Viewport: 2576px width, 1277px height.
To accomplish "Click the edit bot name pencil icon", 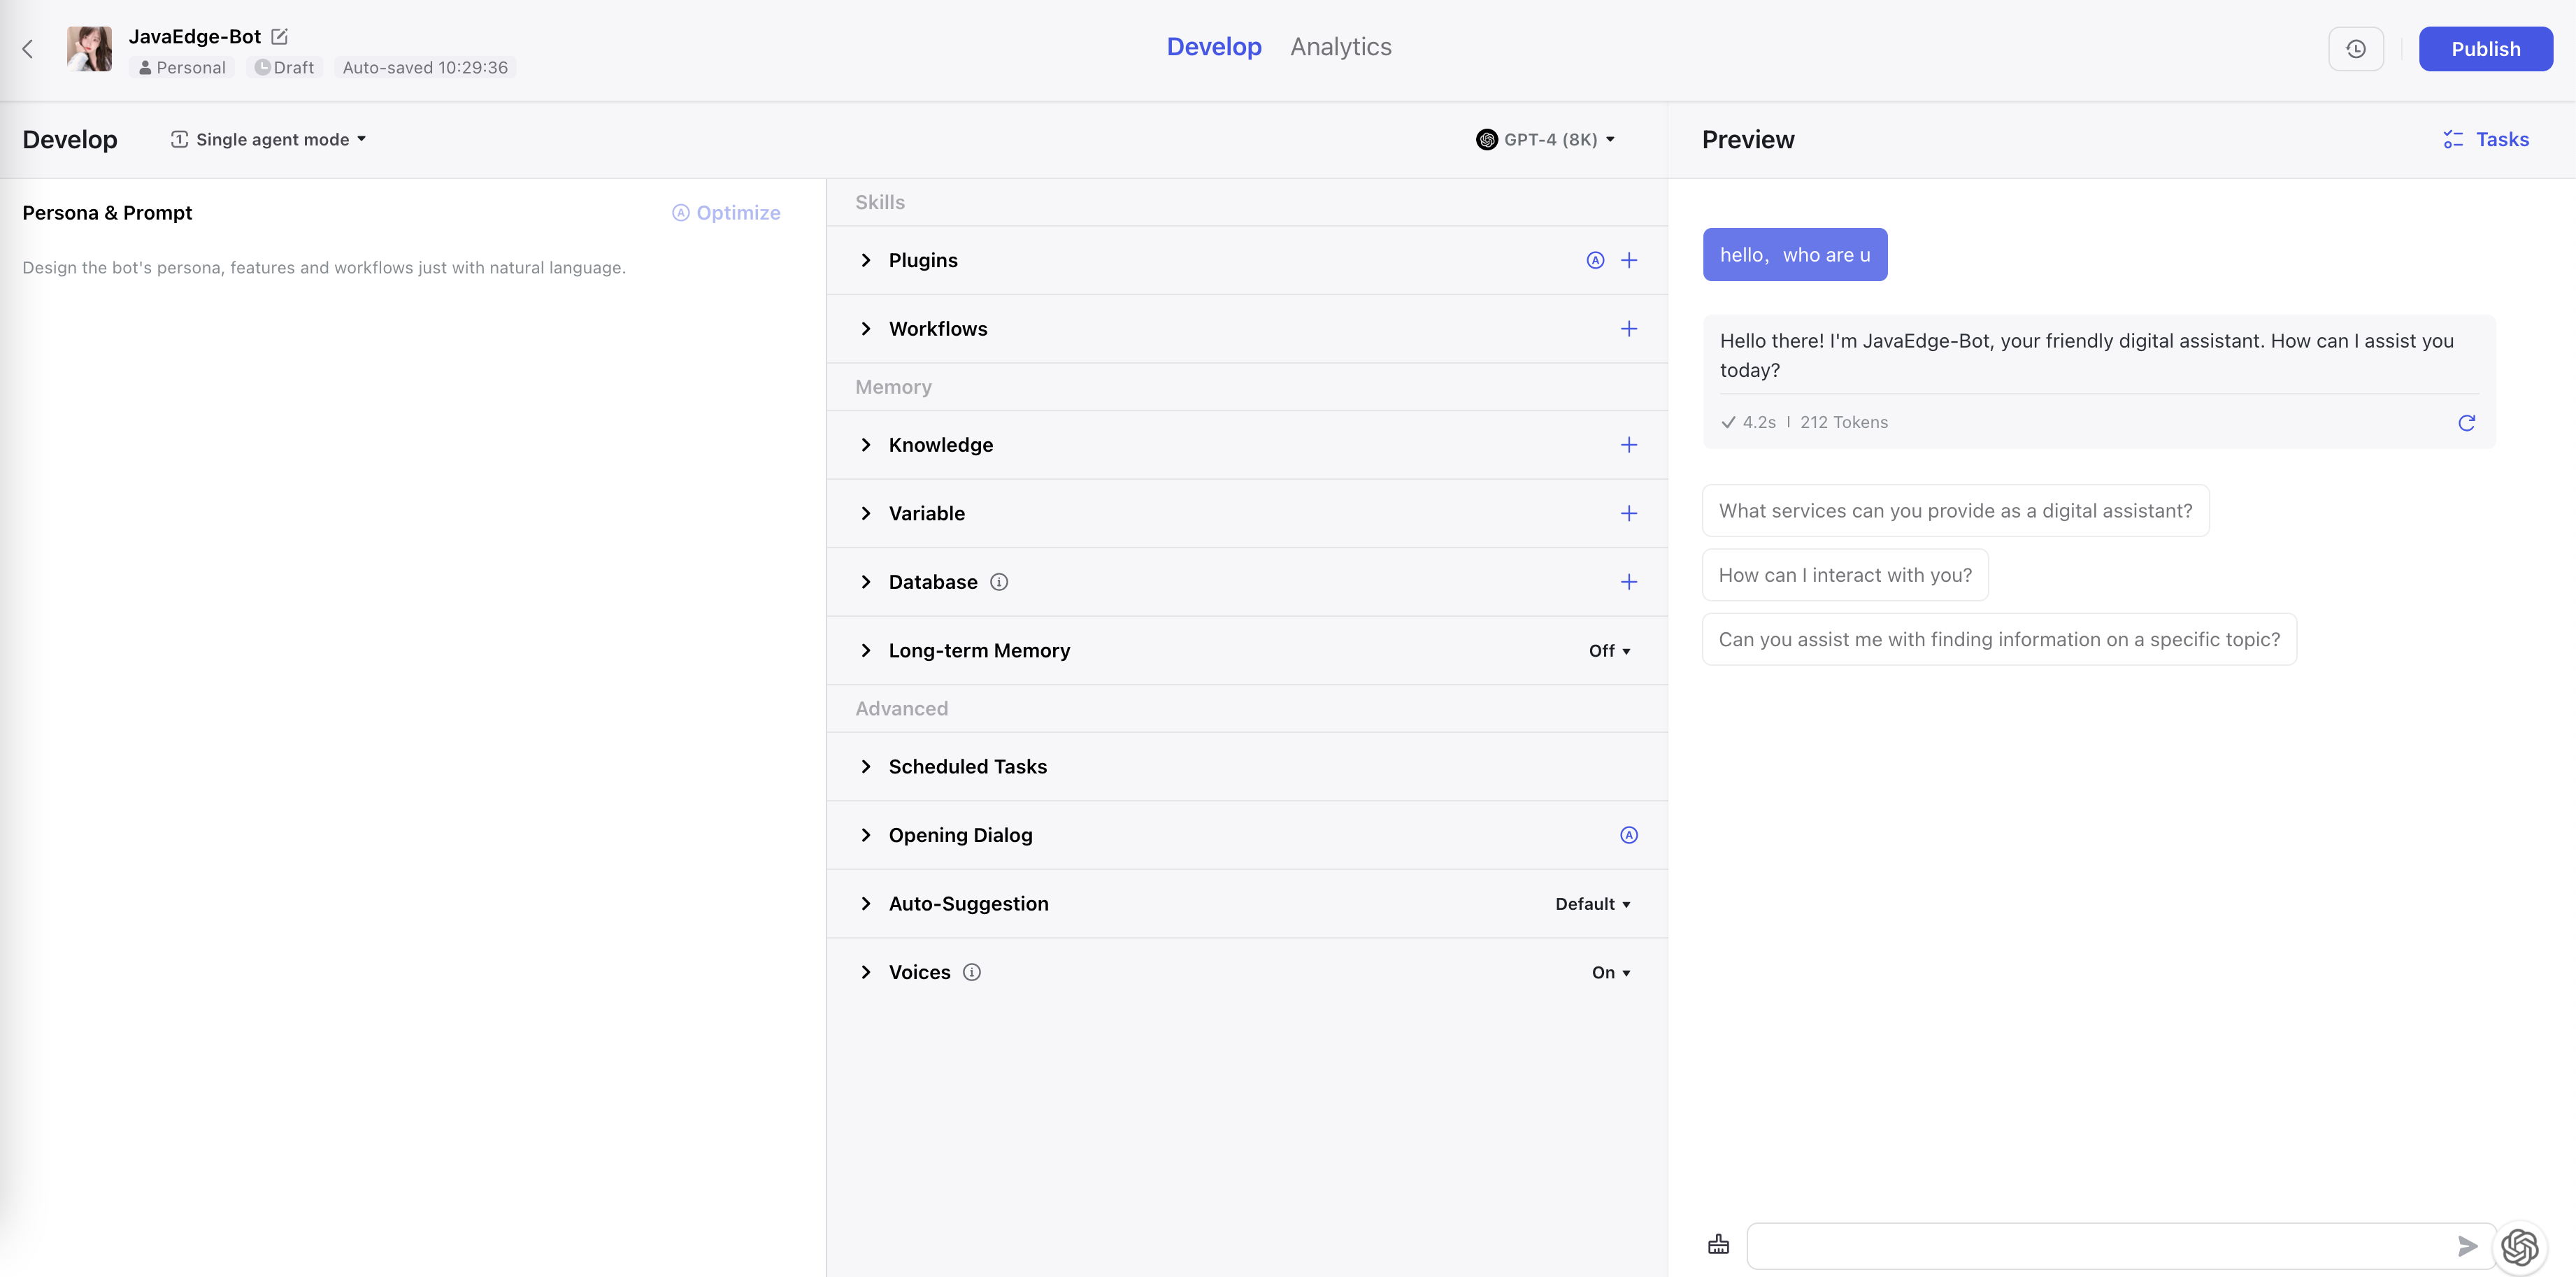I will click(280, 37).
